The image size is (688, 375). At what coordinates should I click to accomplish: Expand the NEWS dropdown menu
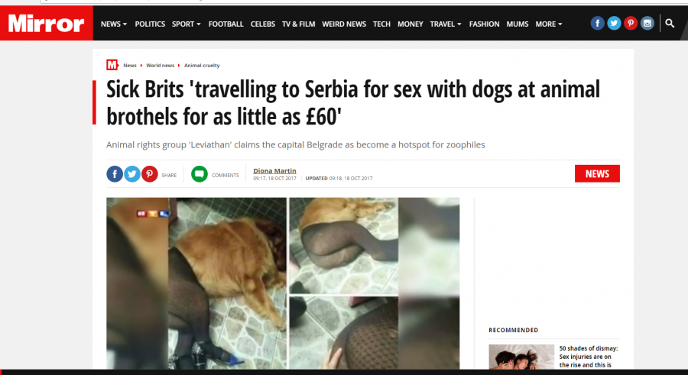coord(114,24)
